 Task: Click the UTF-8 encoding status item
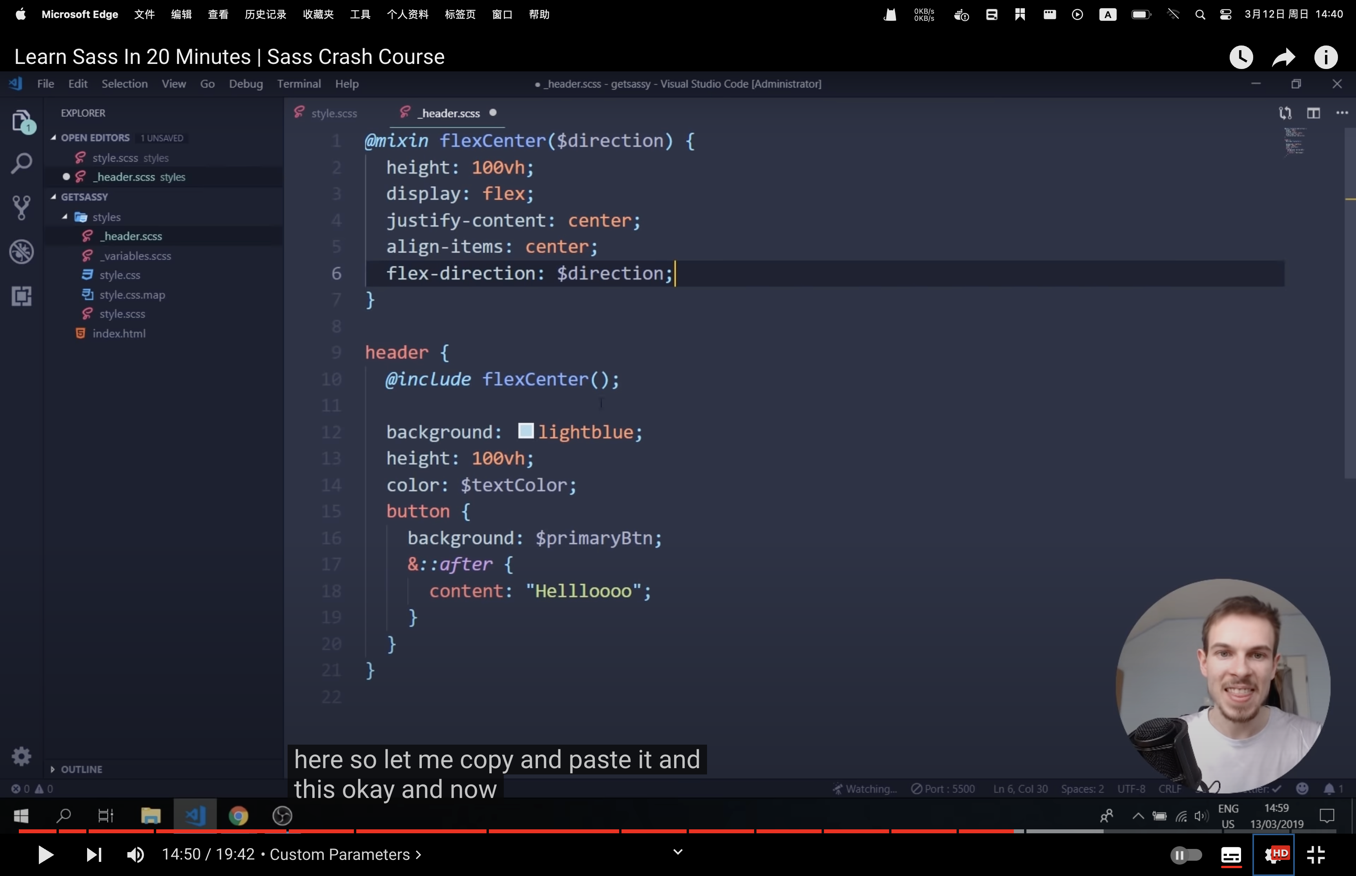(1131, 789)
